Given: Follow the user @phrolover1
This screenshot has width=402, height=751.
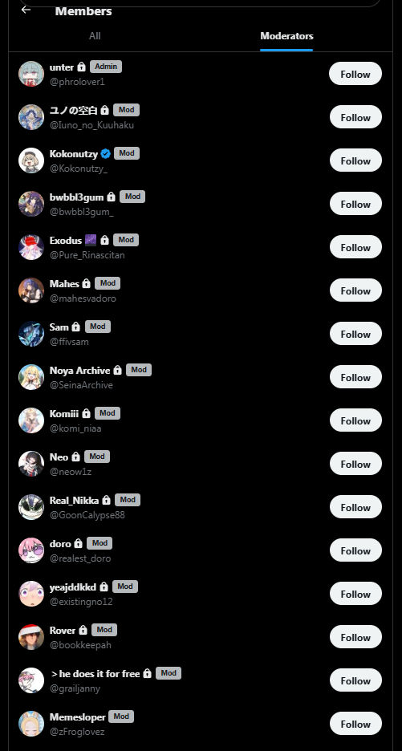Looking at the screenshot, I should point(355,74).
